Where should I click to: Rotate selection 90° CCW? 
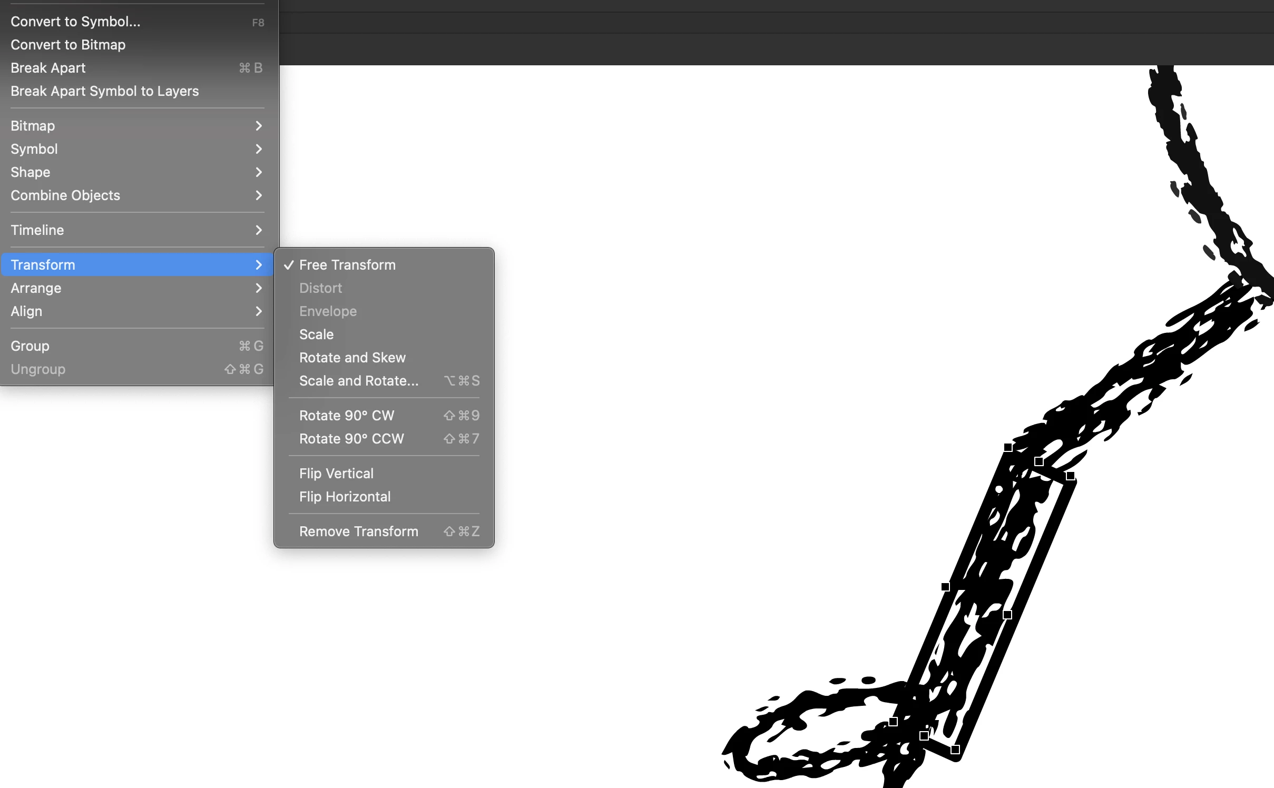[x=351, y=439]
